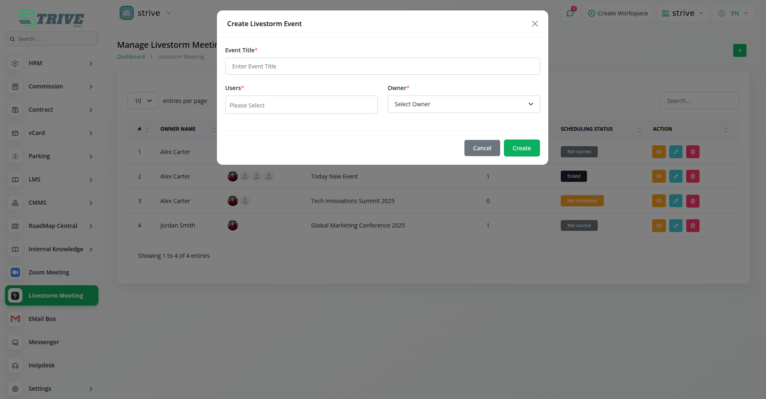
Task: Open the entries per page dropdown
Action: pos(143,101)
